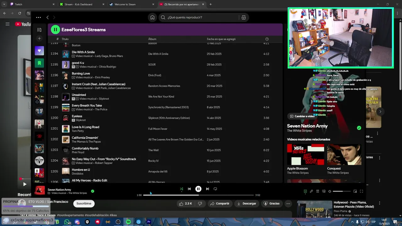This screenshot has width=402, height=226.
Task: Click the thumbs down icon on YouTube video
Action: (200, 203)
